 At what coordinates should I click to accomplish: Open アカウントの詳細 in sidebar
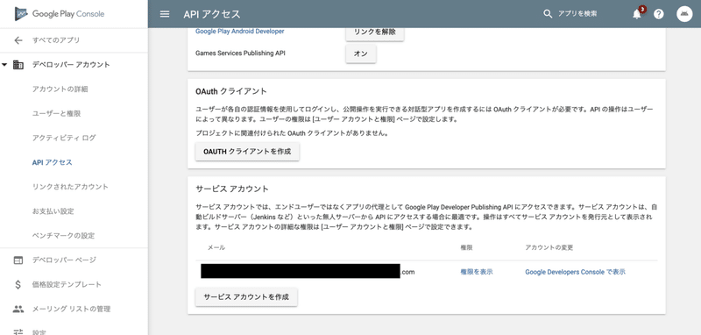[60, 89]
